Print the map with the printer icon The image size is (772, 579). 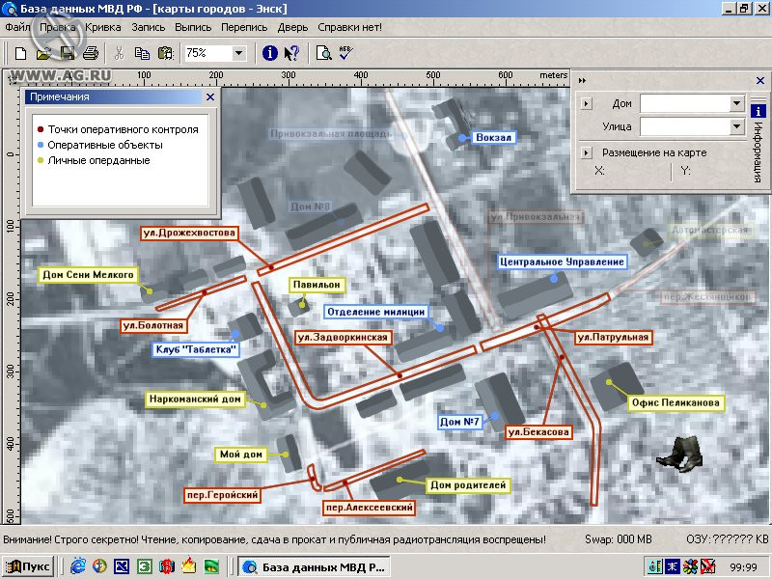coord(91,53)
